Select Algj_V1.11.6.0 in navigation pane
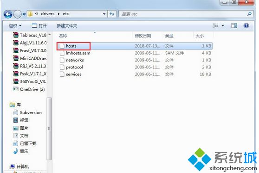 coord(33,43)
